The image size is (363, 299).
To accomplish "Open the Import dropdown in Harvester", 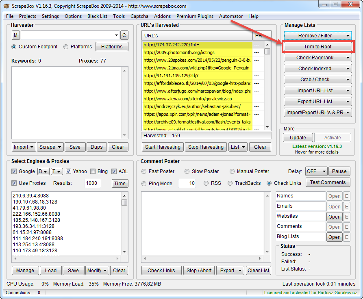I will [24, 147].
